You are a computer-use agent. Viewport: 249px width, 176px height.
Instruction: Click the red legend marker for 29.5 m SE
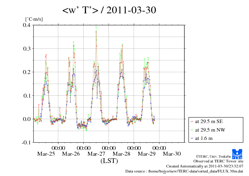click(192, 122)
